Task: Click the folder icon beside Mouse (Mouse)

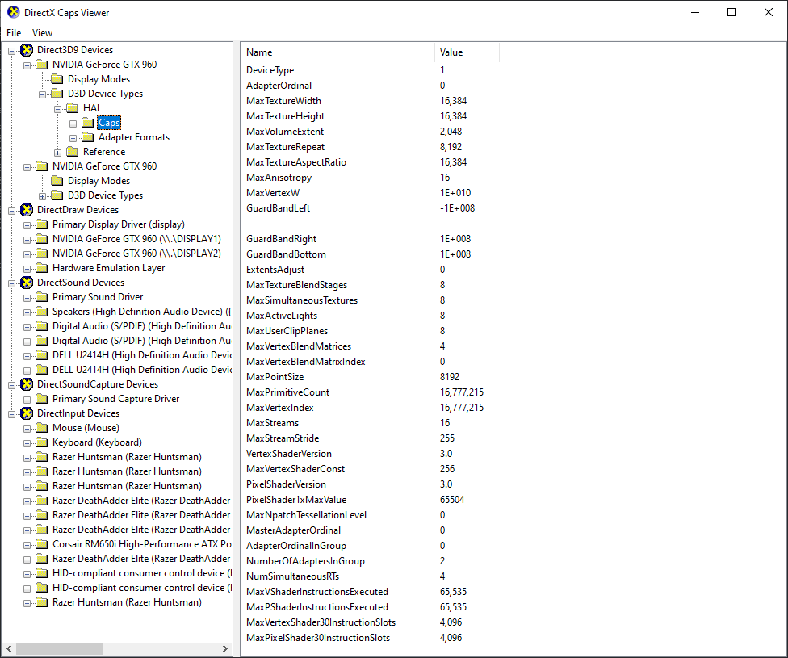Action: [42, 428]
